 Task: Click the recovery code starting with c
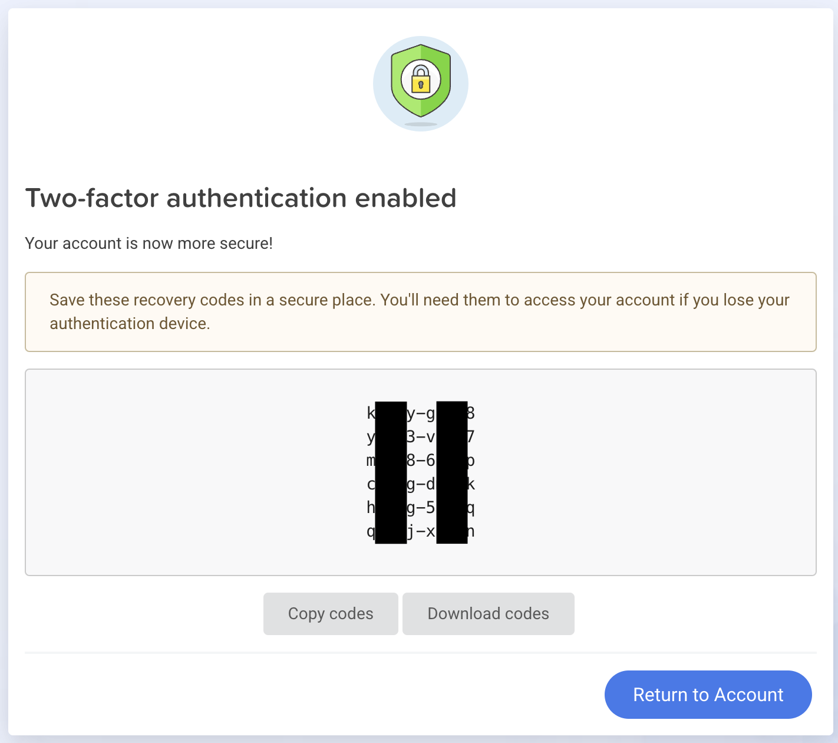[421, 484]
